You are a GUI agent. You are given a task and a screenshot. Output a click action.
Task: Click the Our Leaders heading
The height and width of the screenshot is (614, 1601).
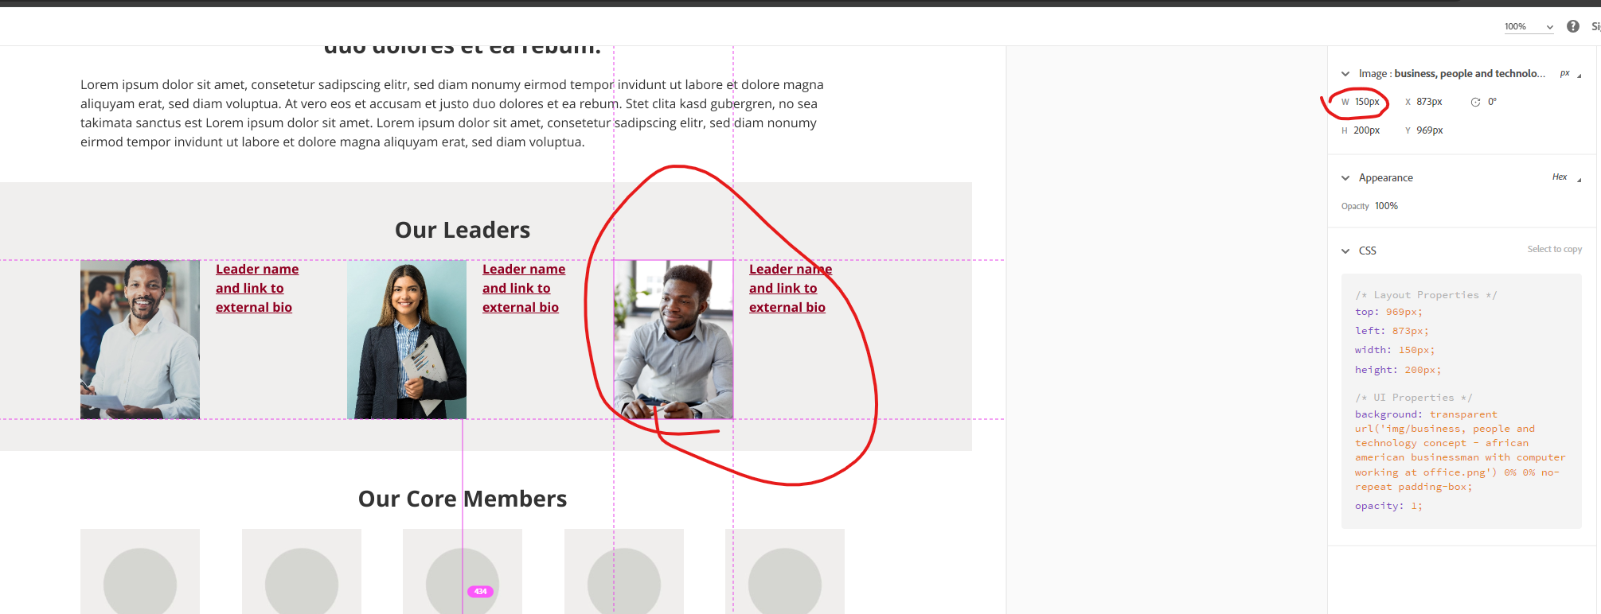[x=463, y=230]
